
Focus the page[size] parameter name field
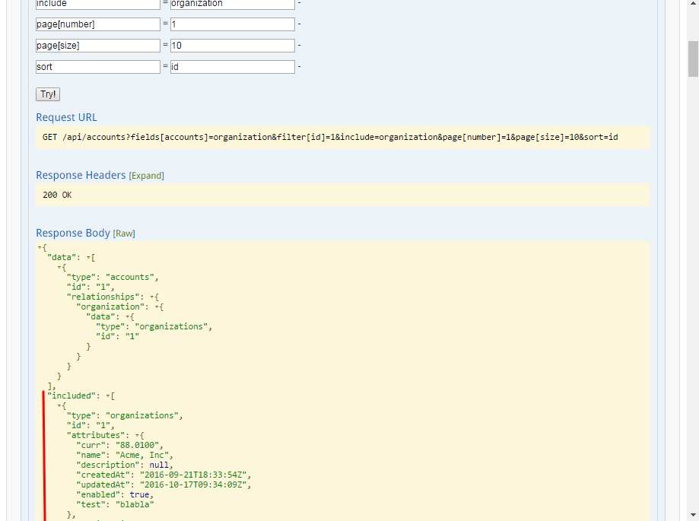click(x=97, y=46)
